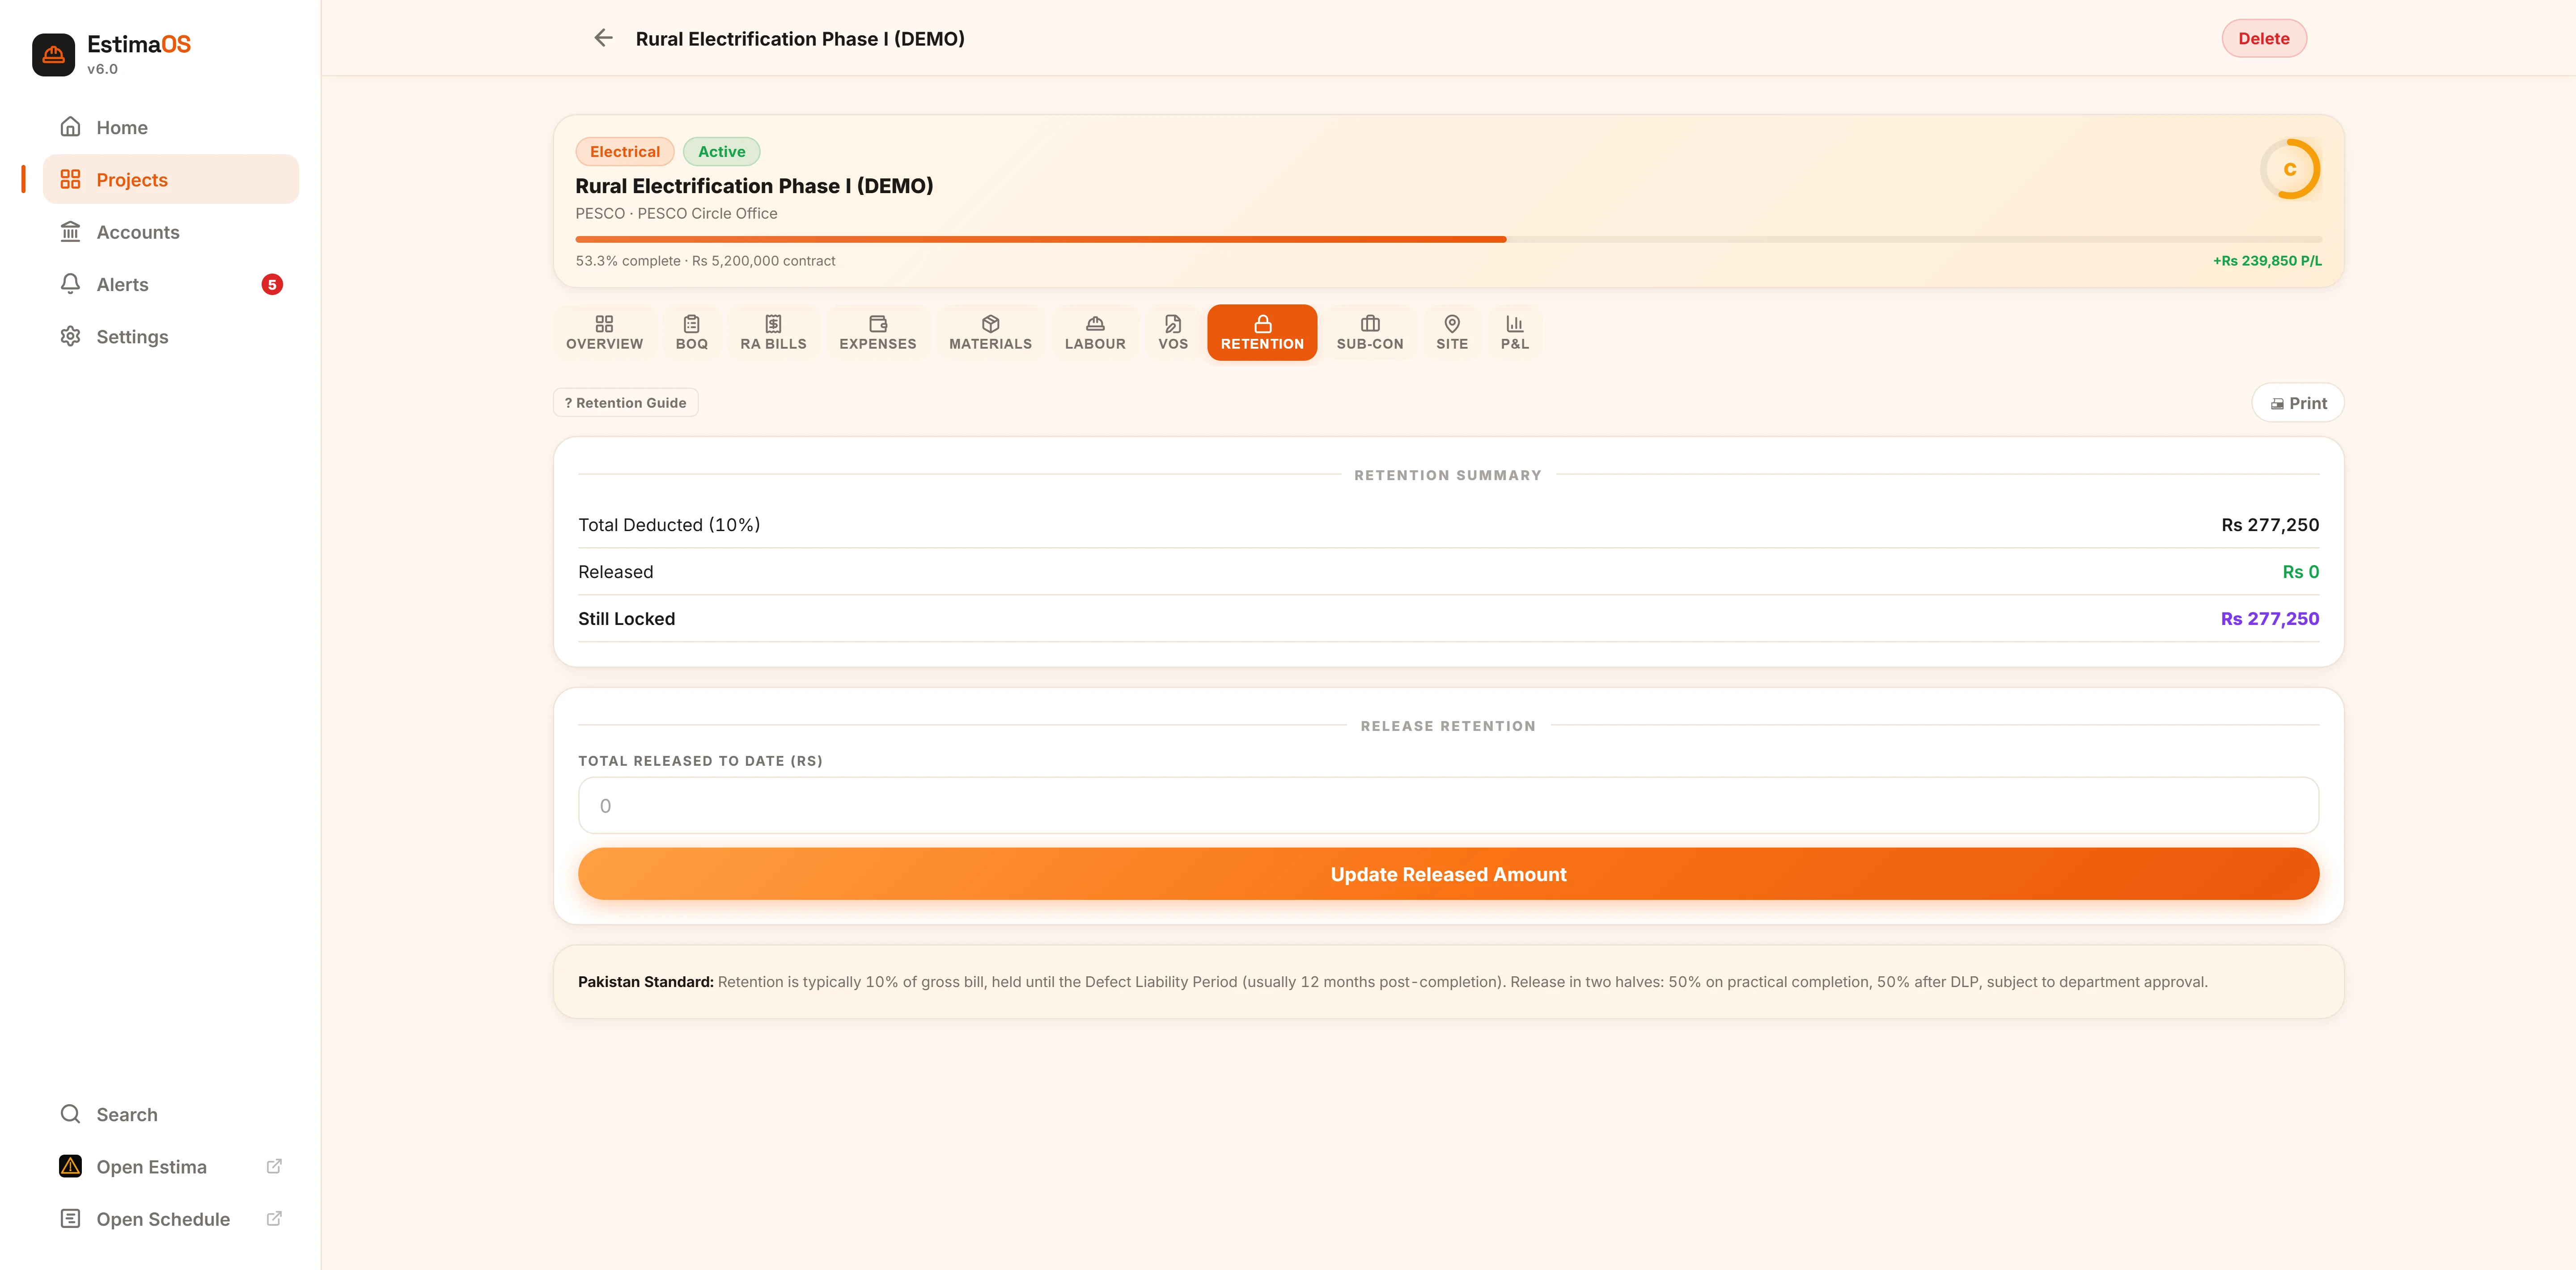Click Total Deducted amount Rs 277,250

[x=2270, y=525]
